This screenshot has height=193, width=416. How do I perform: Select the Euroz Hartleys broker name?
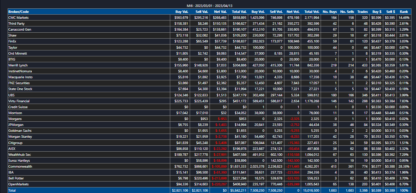19,161
